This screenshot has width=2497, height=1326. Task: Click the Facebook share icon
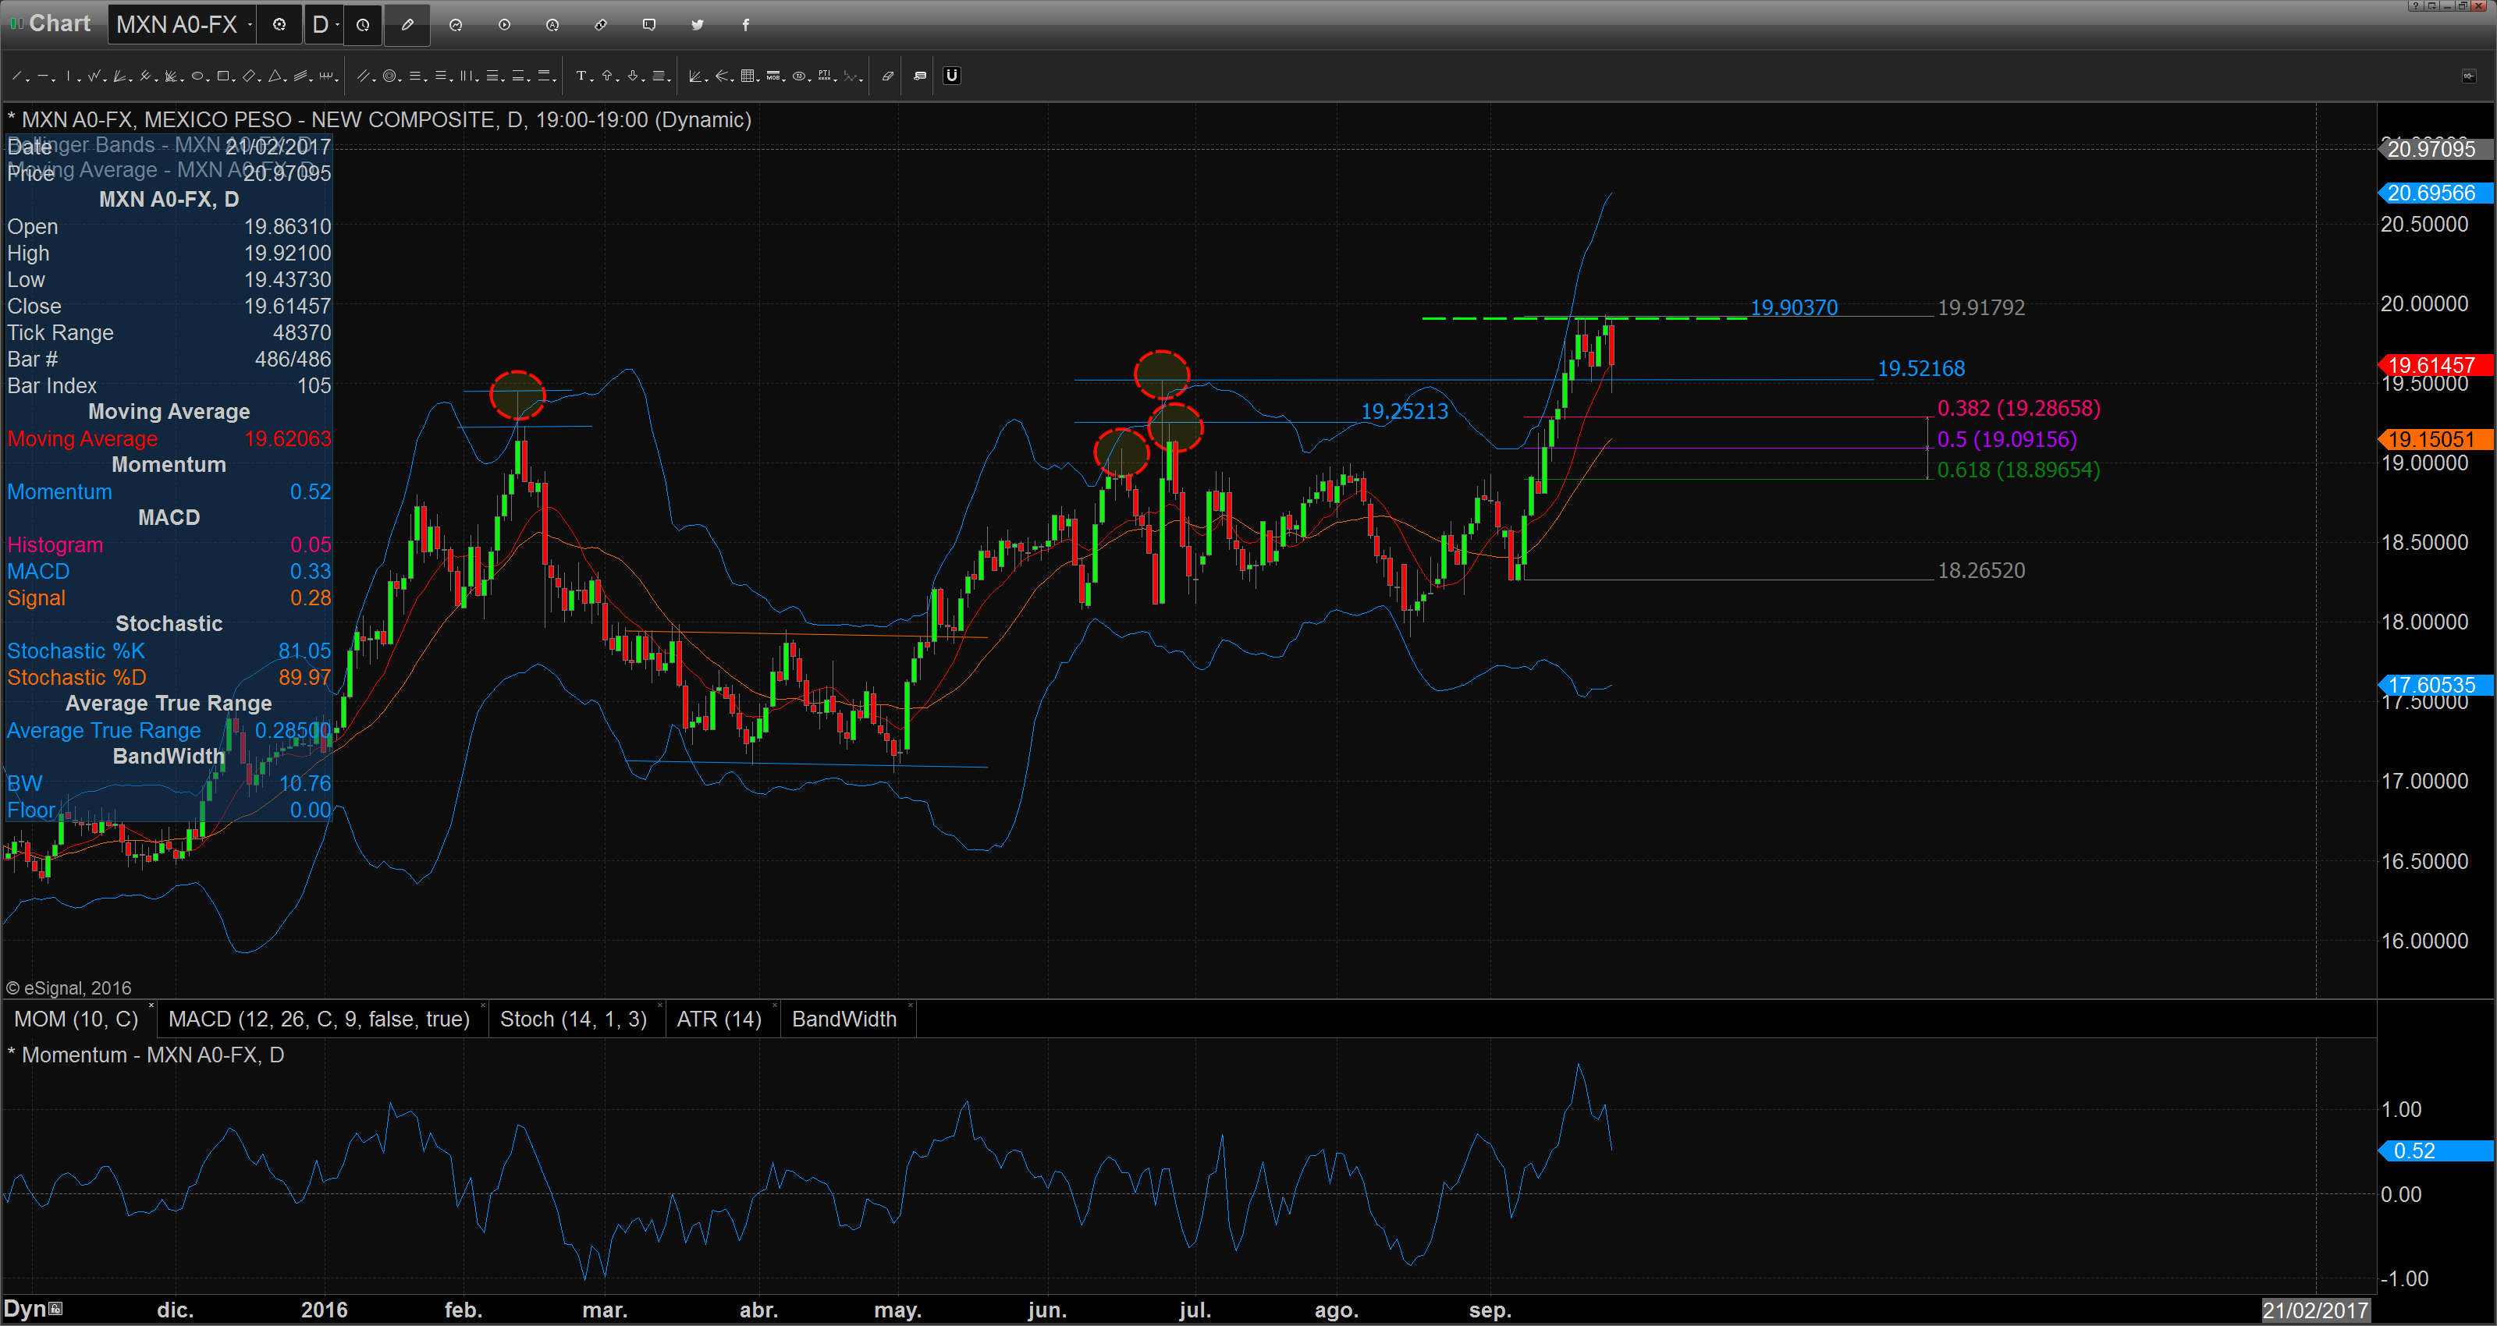(745, 24)
